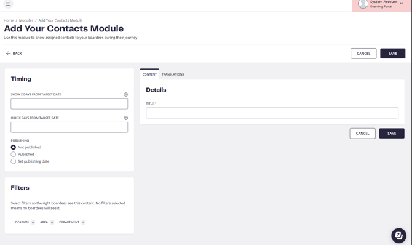Go to Home breadcrumb
The image size is (412, 245).
9,20
